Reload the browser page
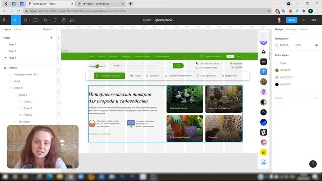 point(18,11)
